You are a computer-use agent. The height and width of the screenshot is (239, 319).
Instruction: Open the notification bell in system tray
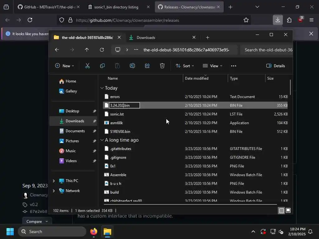310,232
